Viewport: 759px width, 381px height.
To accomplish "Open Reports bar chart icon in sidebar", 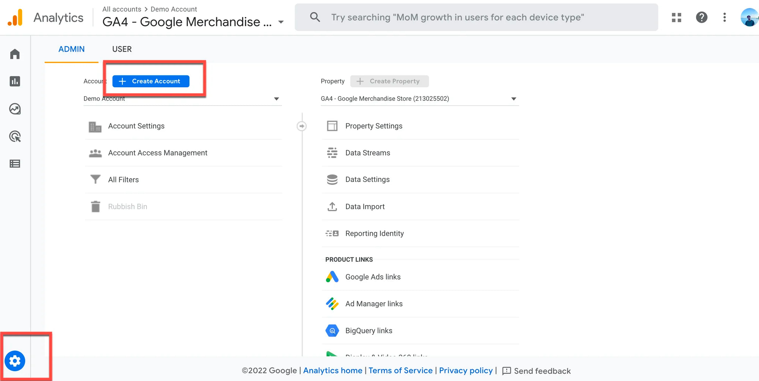I will 15,82.
